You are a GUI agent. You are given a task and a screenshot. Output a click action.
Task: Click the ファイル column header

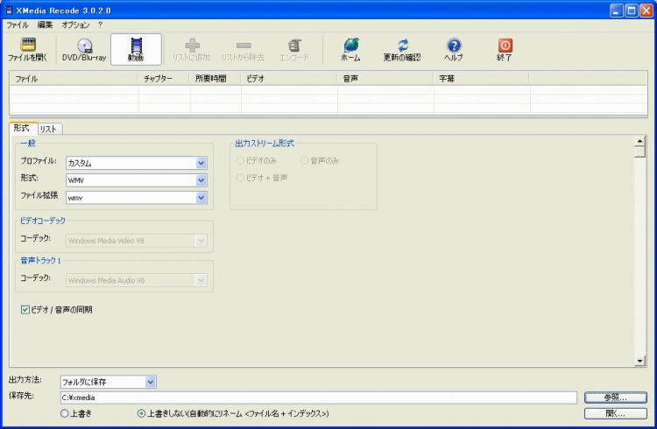coord(74,78)
